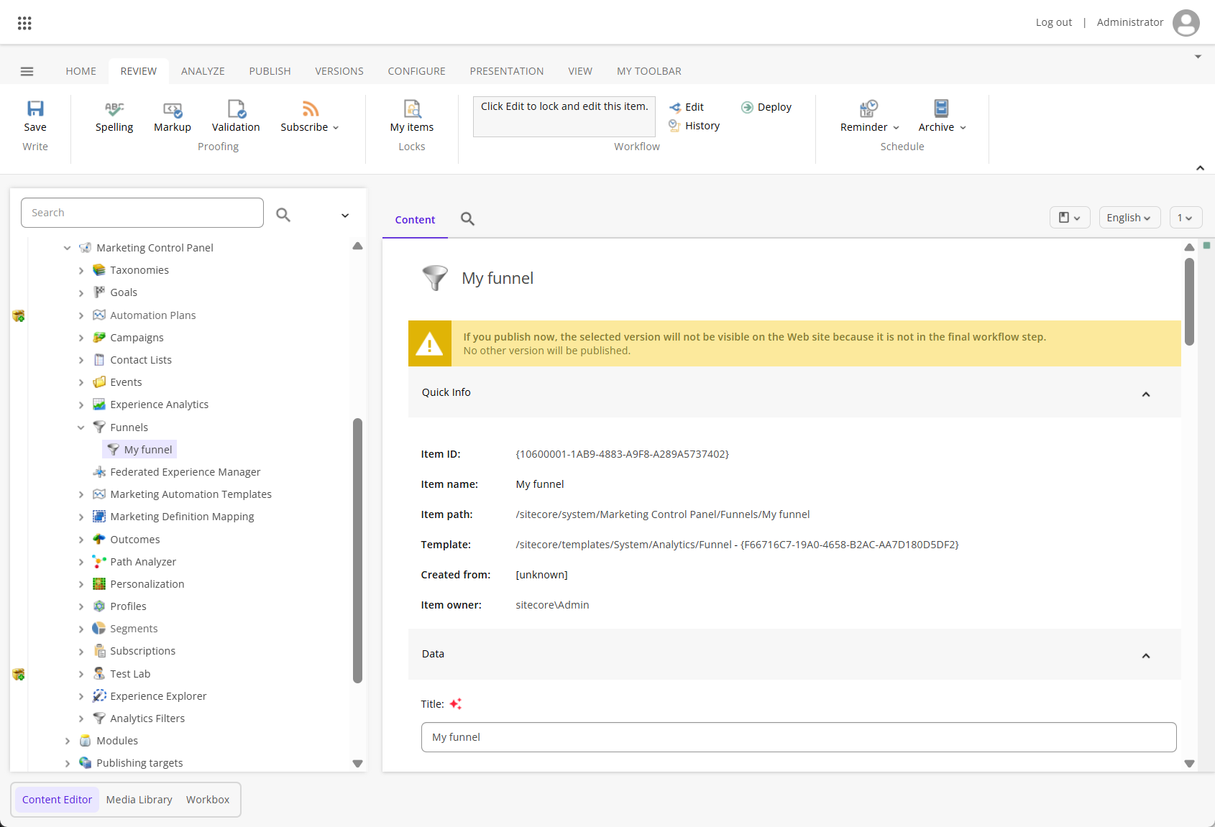The height and width of the screenshot is (827, 1215).
Task: Click the gutter icon beside Test Lab
Action: point(19,674)
